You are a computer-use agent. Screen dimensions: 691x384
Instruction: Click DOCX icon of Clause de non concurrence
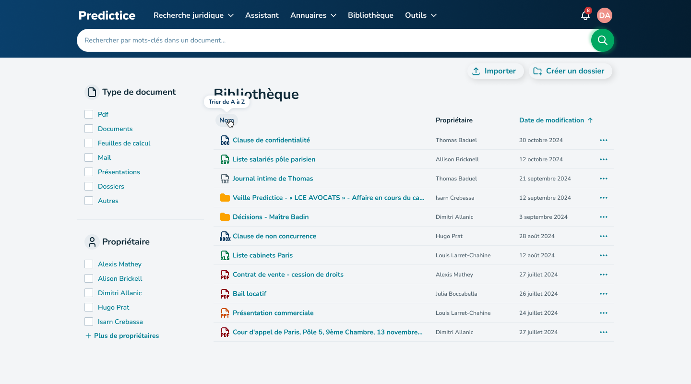tap(225, 236)
